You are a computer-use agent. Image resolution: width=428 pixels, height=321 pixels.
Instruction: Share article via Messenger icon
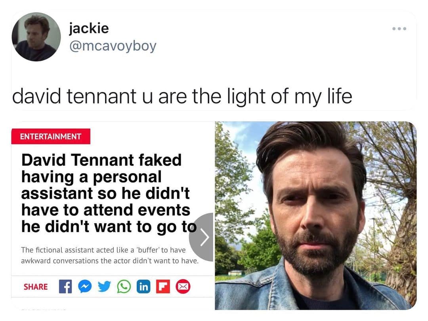tap(85, 287)
